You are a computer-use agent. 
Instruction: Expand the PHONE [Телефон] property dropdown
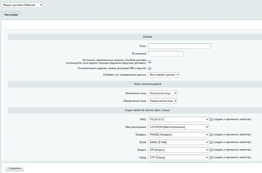[x=178, y=135]
